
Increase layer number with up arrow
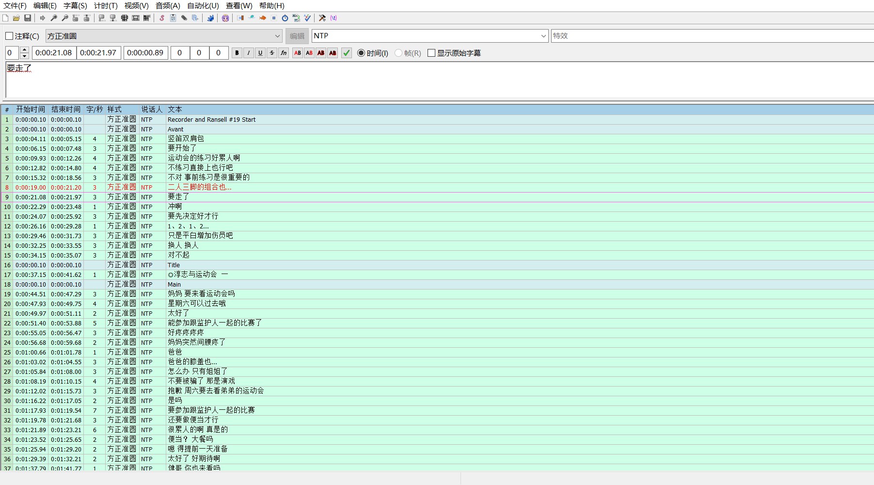point(25,50)
